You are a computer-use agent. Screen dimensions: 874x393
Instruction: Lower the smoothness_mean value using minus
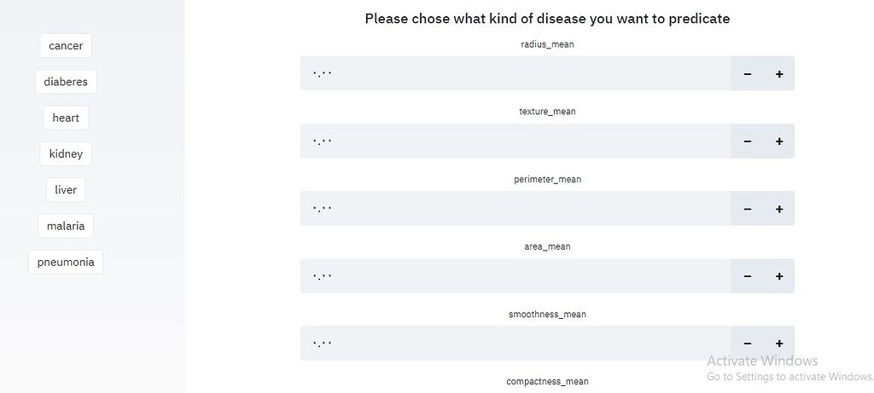[747, 344]
